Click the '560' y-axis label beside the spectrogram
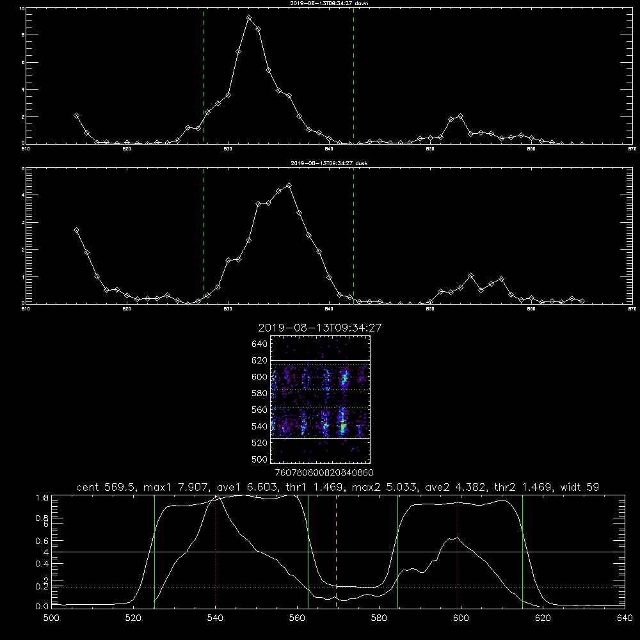The image size is (640, 640). [260, 410]
